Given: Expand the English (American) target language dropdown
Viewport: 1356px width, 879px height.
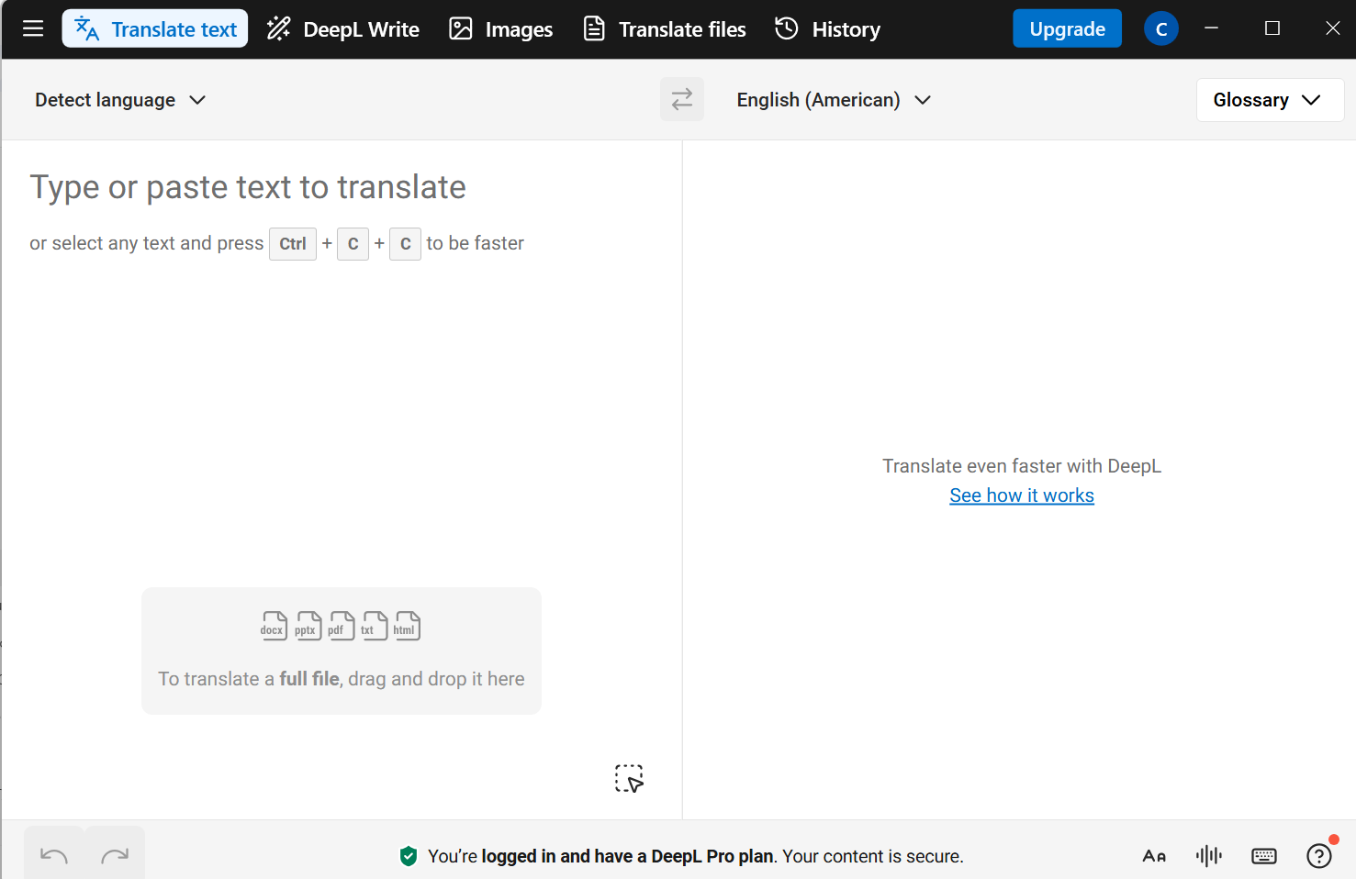Looking at the screenshot, I should 834,99.
